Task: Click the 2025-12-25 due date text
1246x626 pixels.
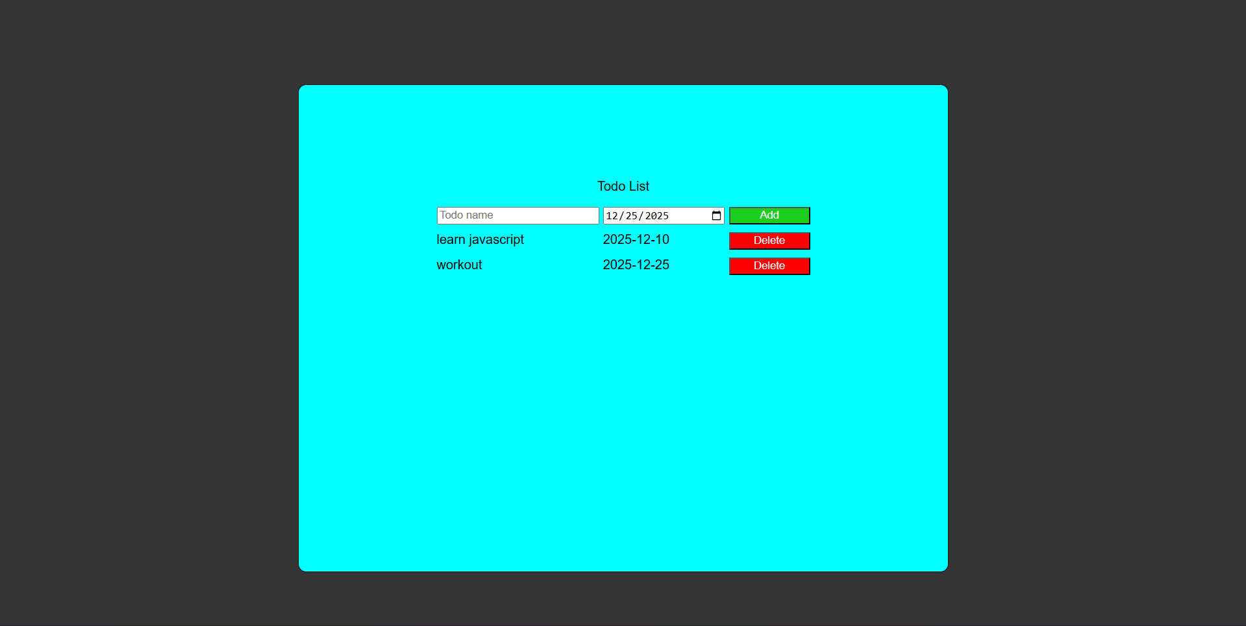Action: (636, 265)
